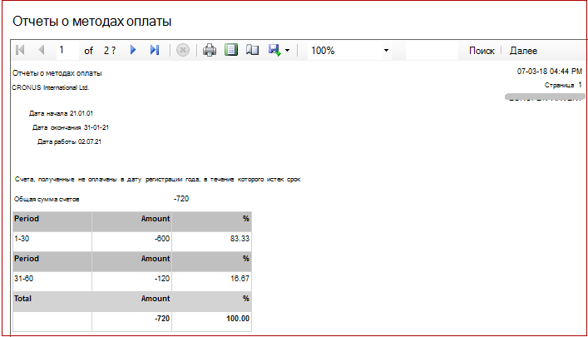The height and width of the screenshot is (337, 588).
Task: Switch to print layout view
Action: 231,50
